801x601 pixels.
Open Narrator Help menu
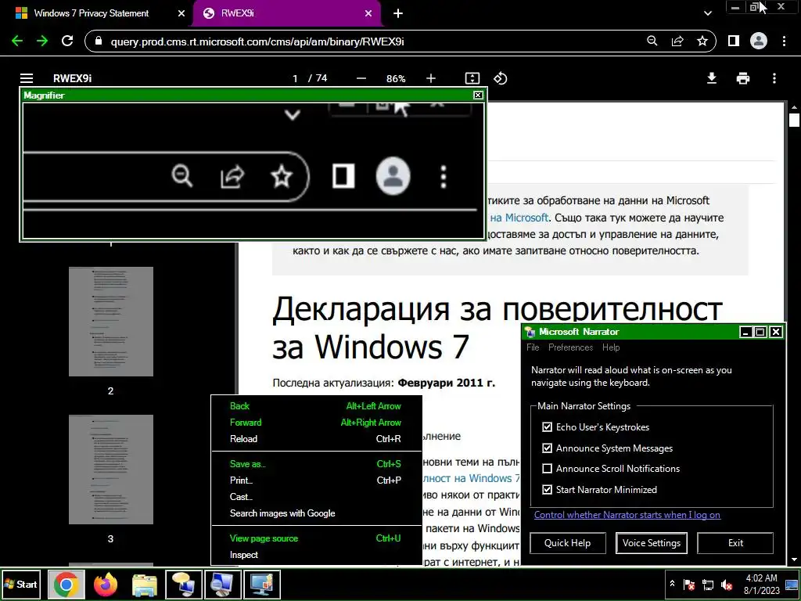coord(611,347)
